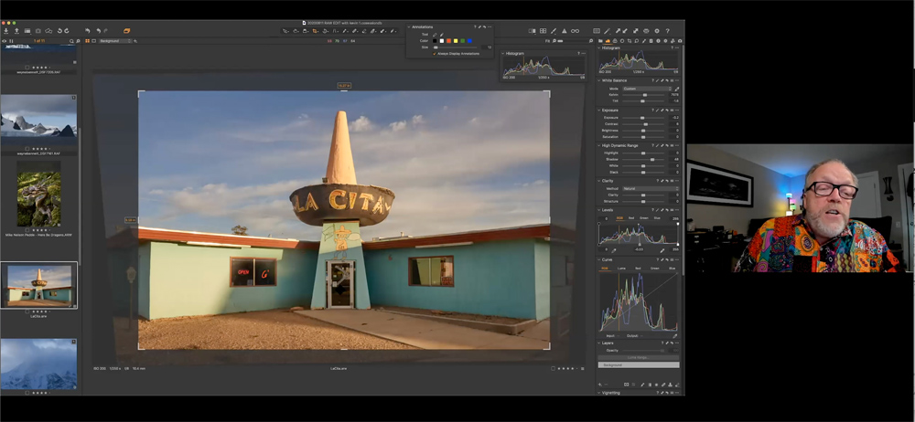Toggle the browser visibility eye icon
The height and width of the screenshot is (422, 915).
(5, 41)
